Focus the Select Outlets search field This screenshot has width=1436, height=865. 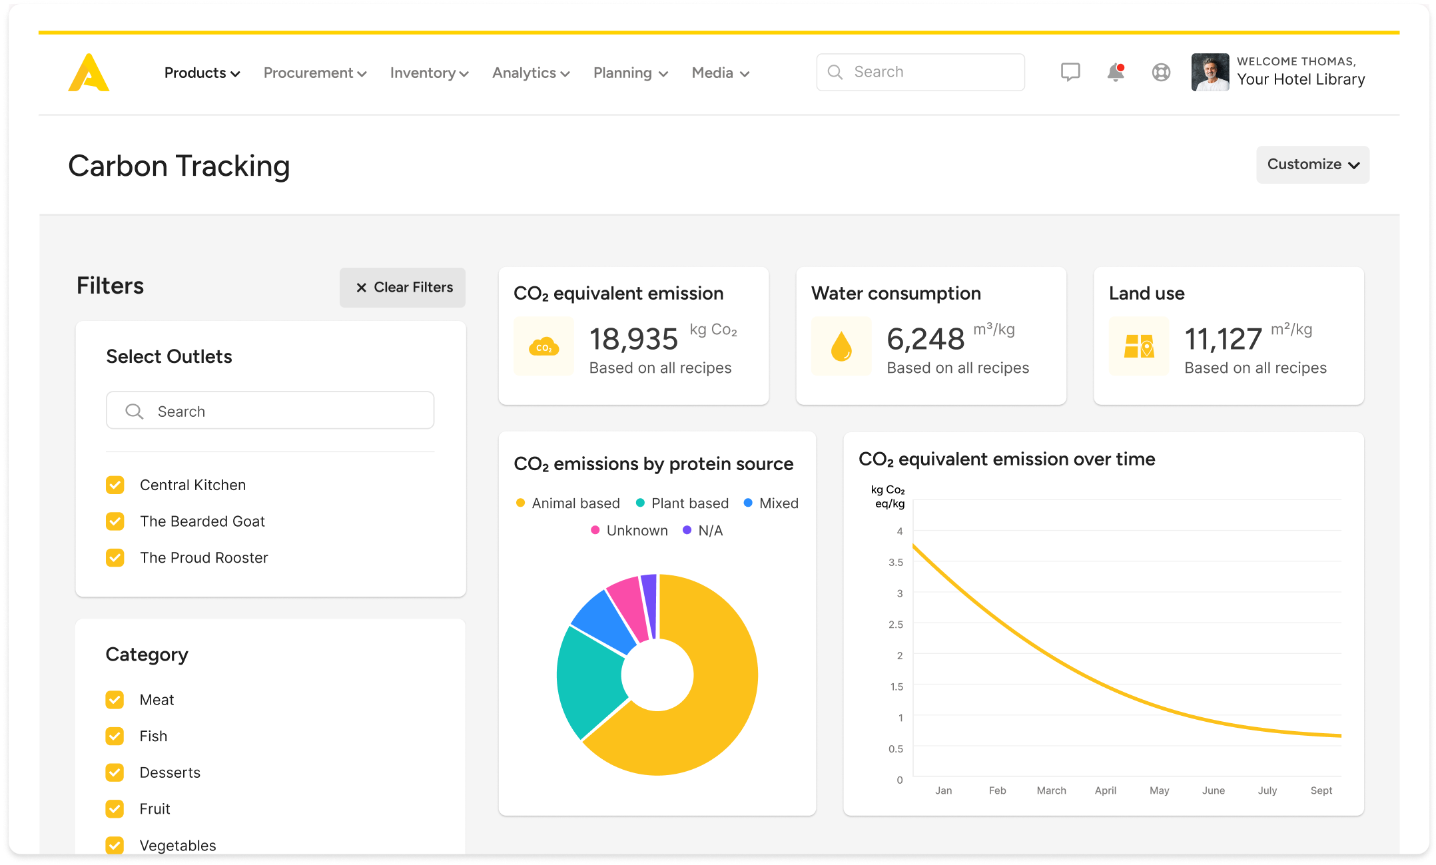pyautogui.click(x=270, y=411)
